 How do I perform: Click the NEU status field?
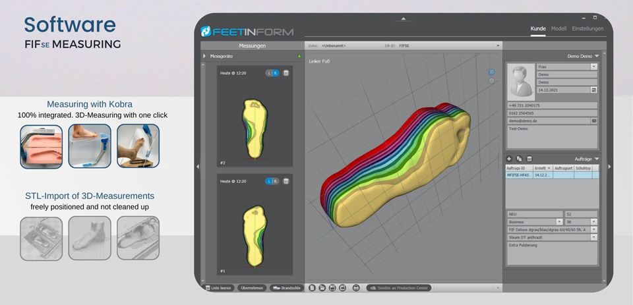pos(535,214)
